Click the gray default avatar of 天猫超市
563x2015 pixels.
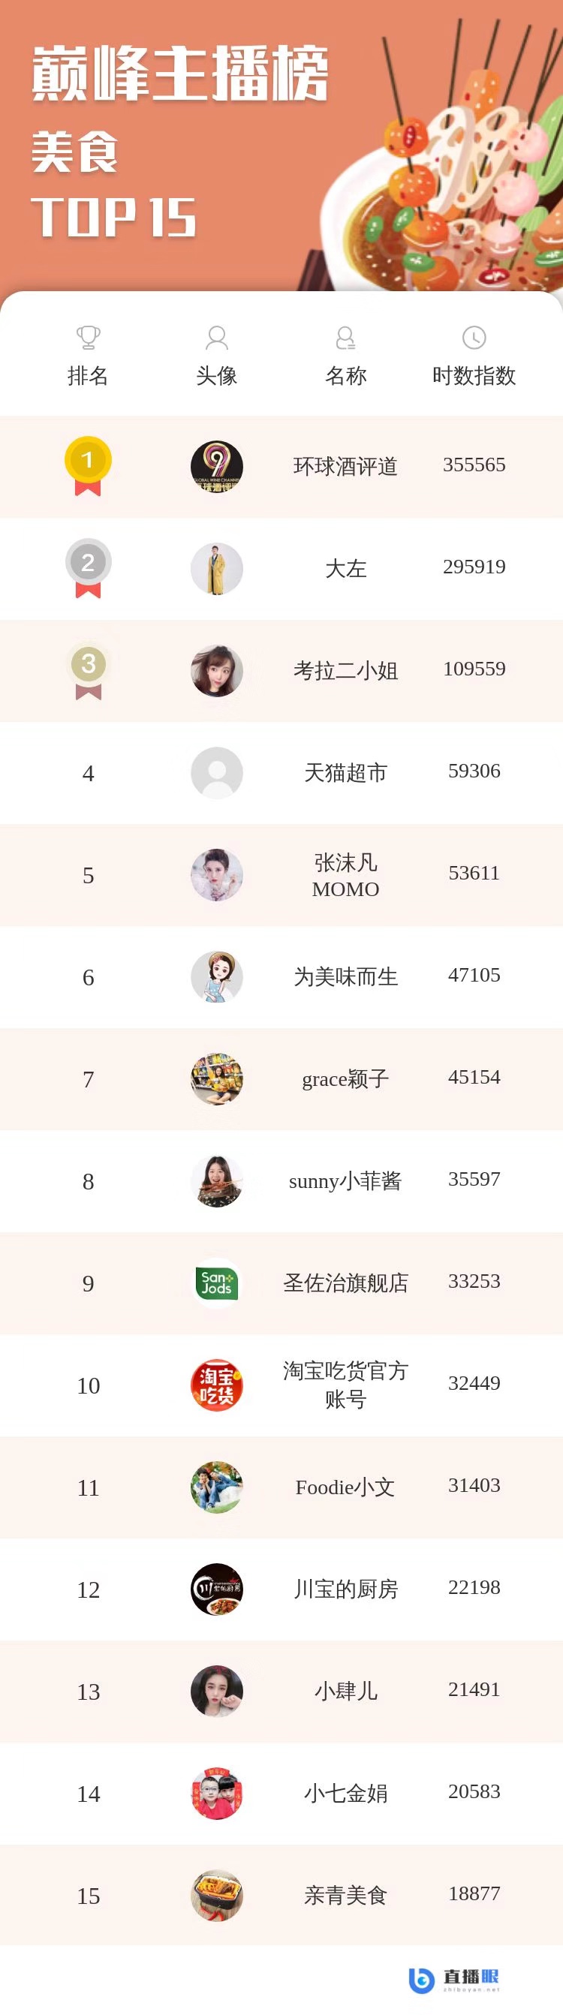(x=217, y=773)
